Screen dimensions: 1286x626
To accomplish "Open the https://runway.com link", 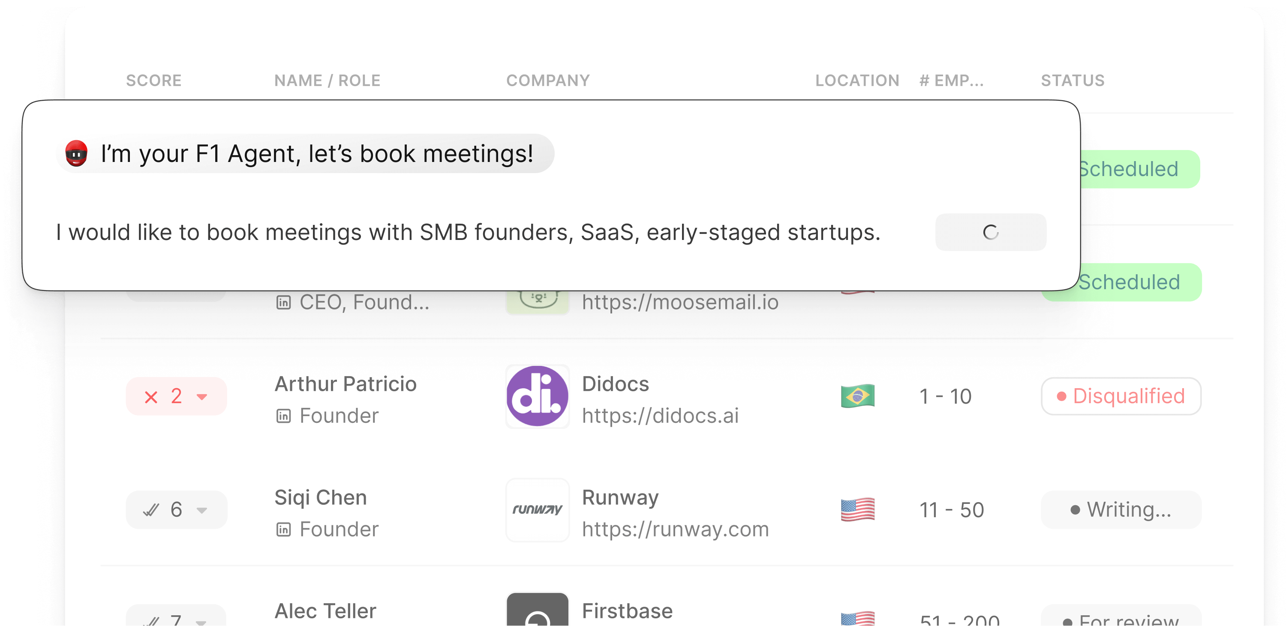I will 675,529.
